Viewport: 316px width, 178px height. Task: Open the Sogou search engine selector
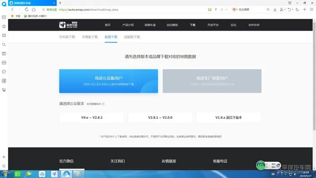235,9
